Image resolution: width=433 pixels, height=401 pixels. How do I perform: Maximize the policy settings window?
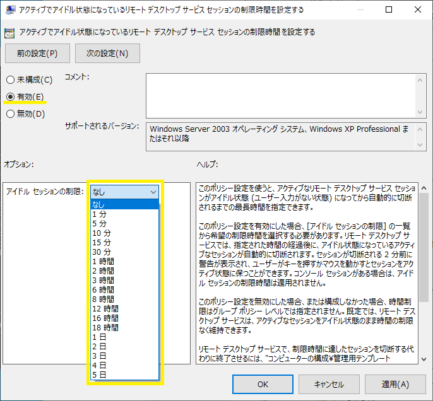tap(389, 9)
